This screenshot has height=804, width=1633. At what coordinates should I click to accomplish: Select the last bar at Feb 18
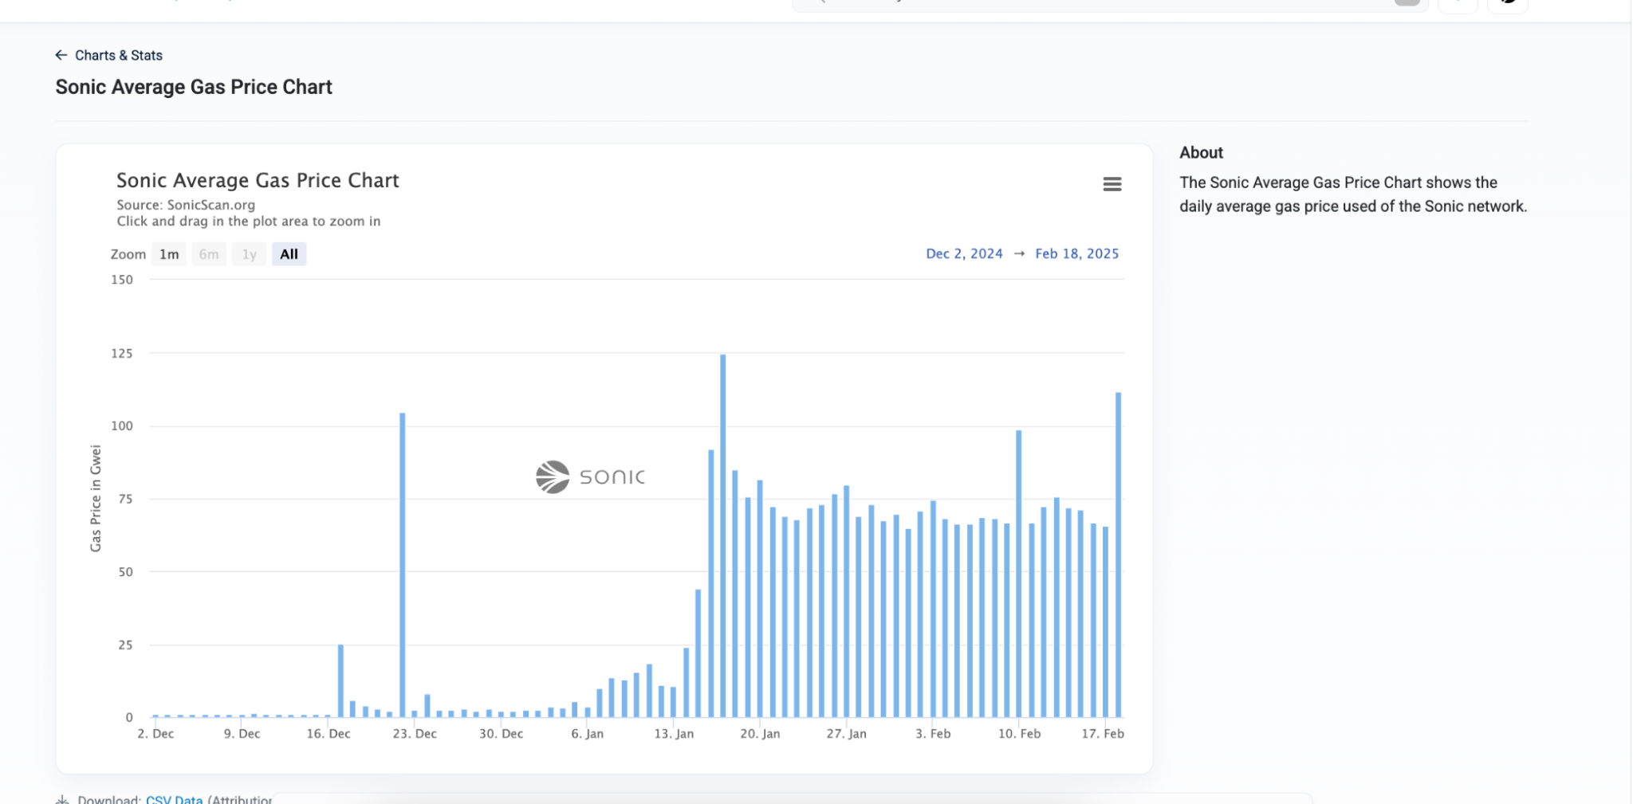click(x=1118, y=558)
